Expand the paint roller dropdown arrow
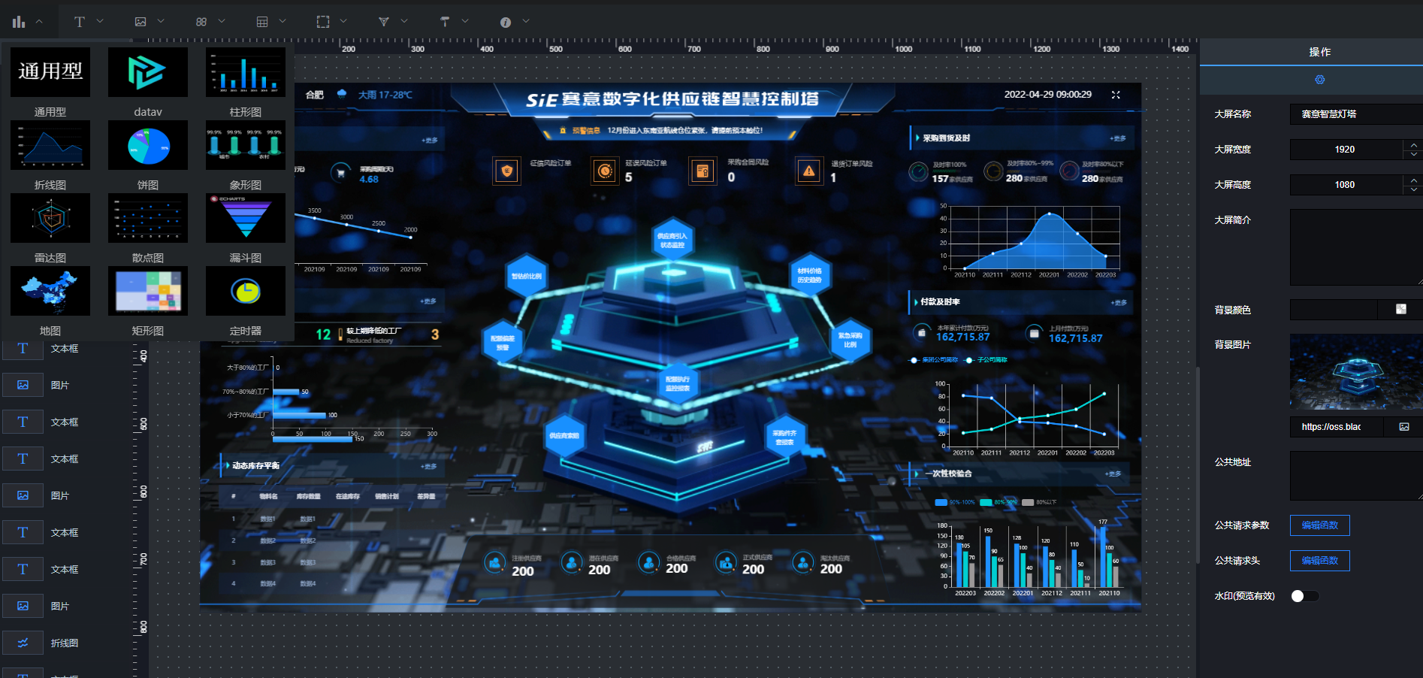Screen dimensions: 1423x678 tap(465, 22)
